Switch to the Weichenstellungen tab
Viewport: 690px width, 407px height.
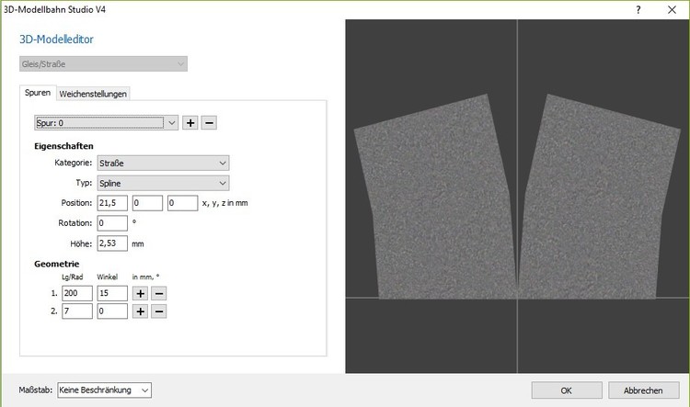(x=93, y=94)
